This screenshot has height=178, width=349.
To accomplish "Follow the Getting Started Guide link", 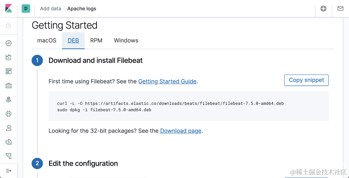I will tap(167, 82).
